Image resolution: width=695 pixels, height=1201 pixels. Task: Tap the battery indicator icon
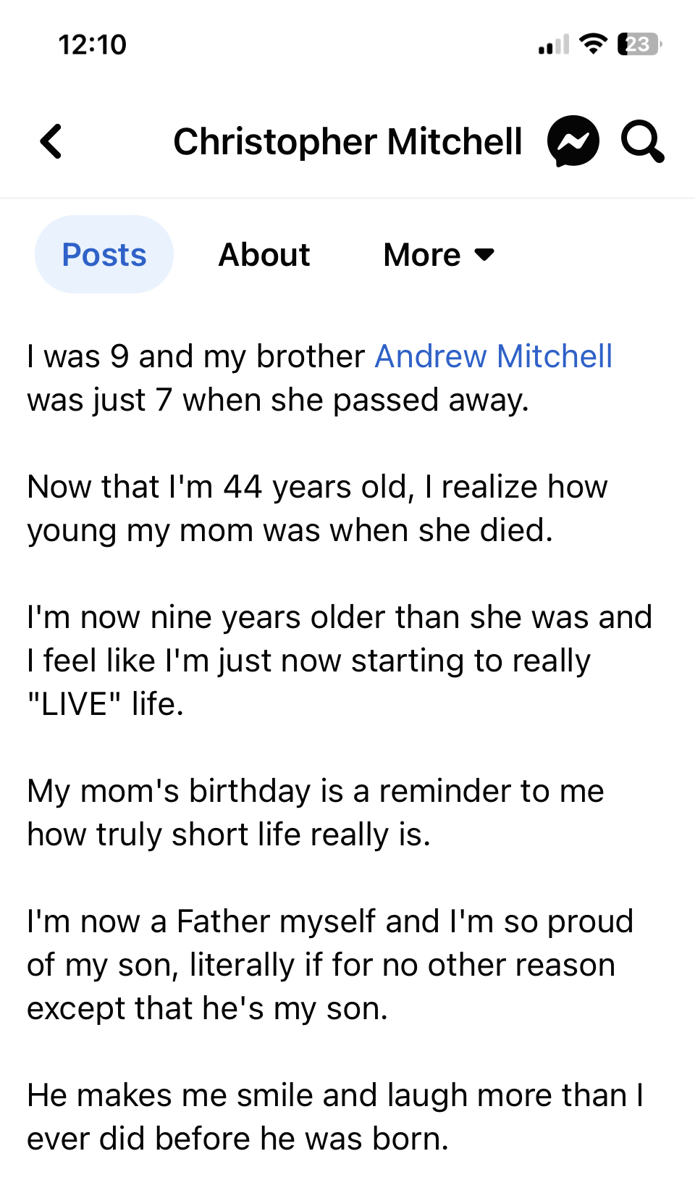(639, 44)
